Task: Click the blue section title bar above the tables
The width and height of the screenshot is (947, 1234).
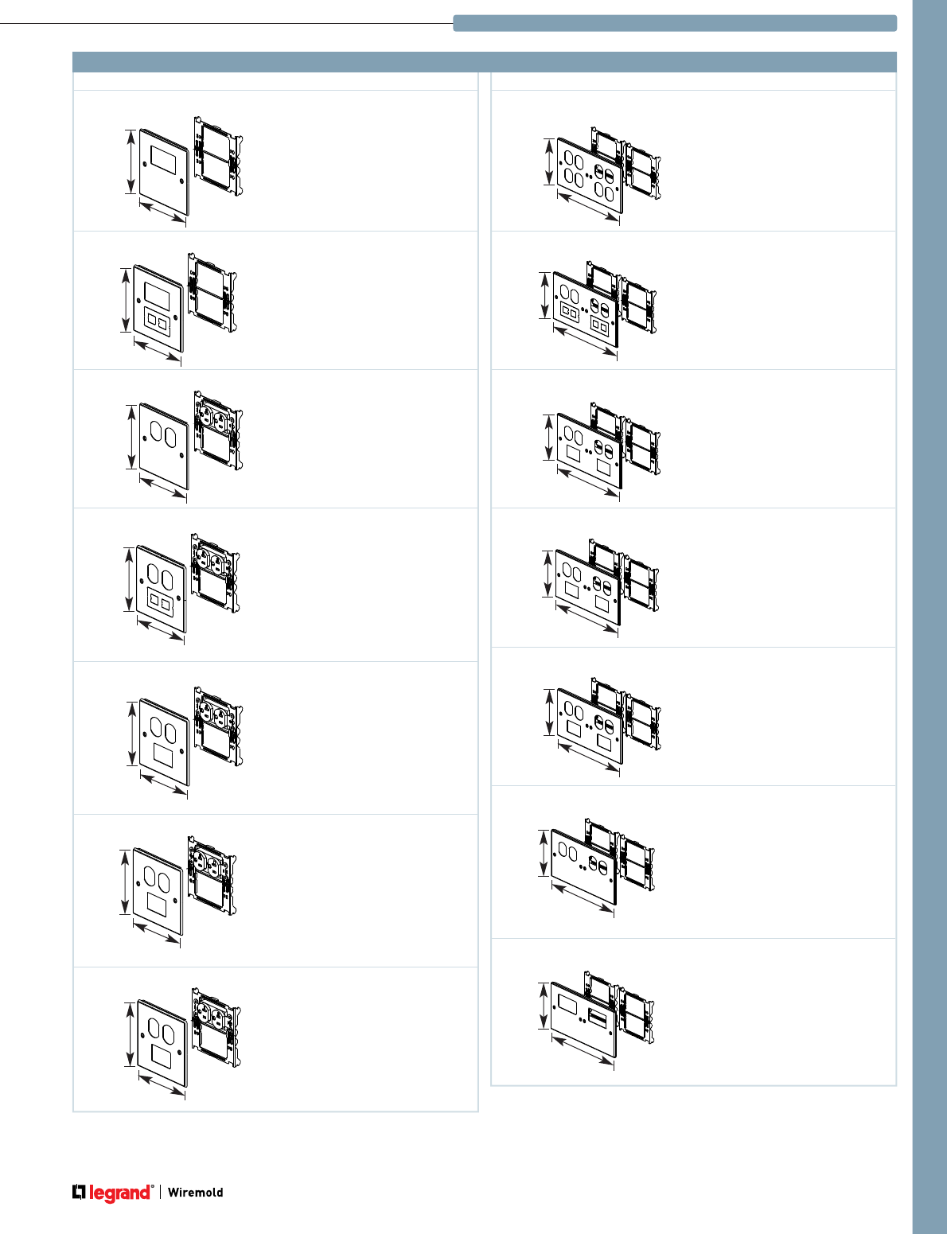Action: click(x=485, y=62)
